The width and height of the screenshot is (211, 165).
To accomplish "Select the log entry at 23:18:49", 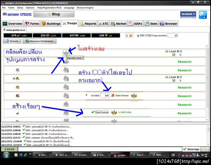I will pyautogui.click(x=36, y=141).
